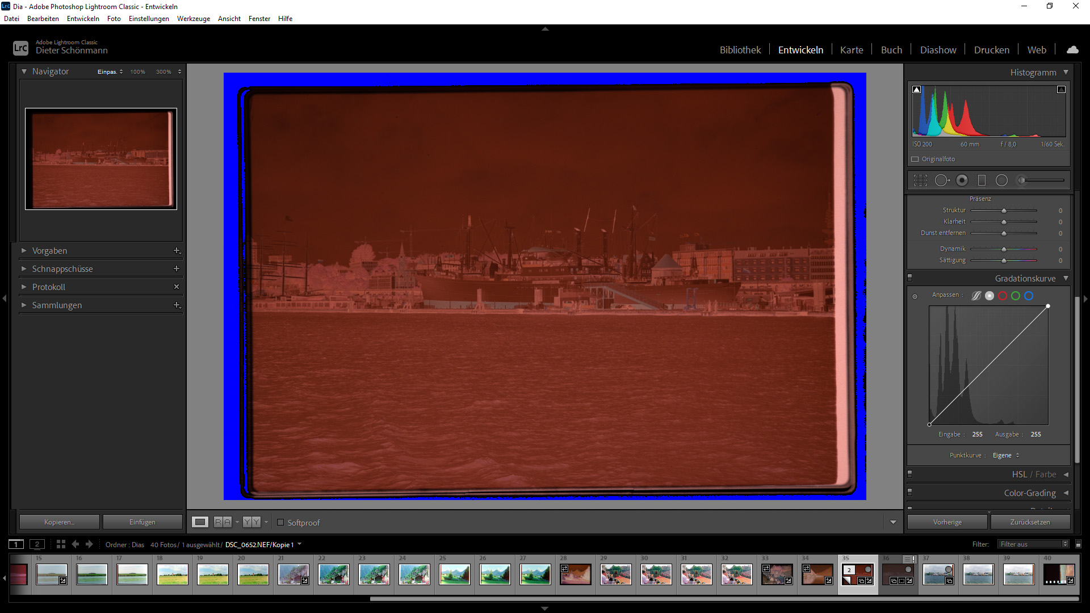This screenshot has height=613, width=1090.
Task: Collapse the Gradationskurve panel
Action: 1066,278
